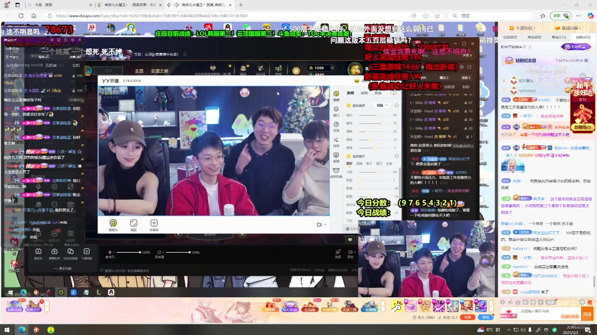Open the 任务大厅 task hall icon

tap(34, 306)
